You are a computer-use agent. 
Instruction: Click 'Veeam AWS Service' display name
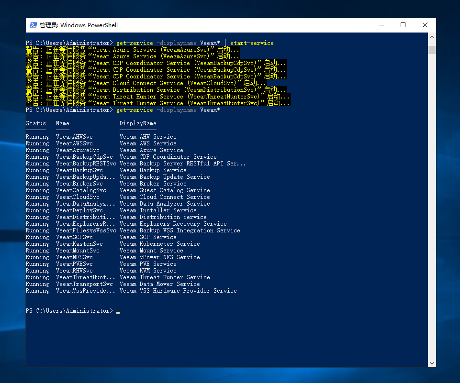tap(148, 143)
